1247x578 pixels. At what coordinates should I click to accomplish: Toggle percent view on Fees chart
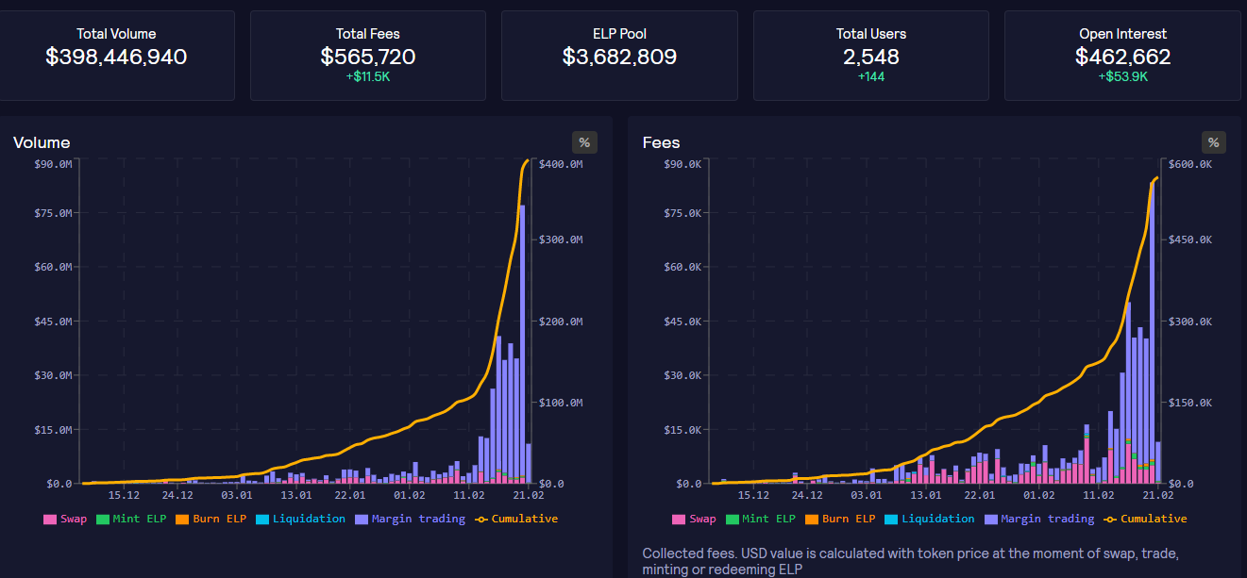[1214, 142]
